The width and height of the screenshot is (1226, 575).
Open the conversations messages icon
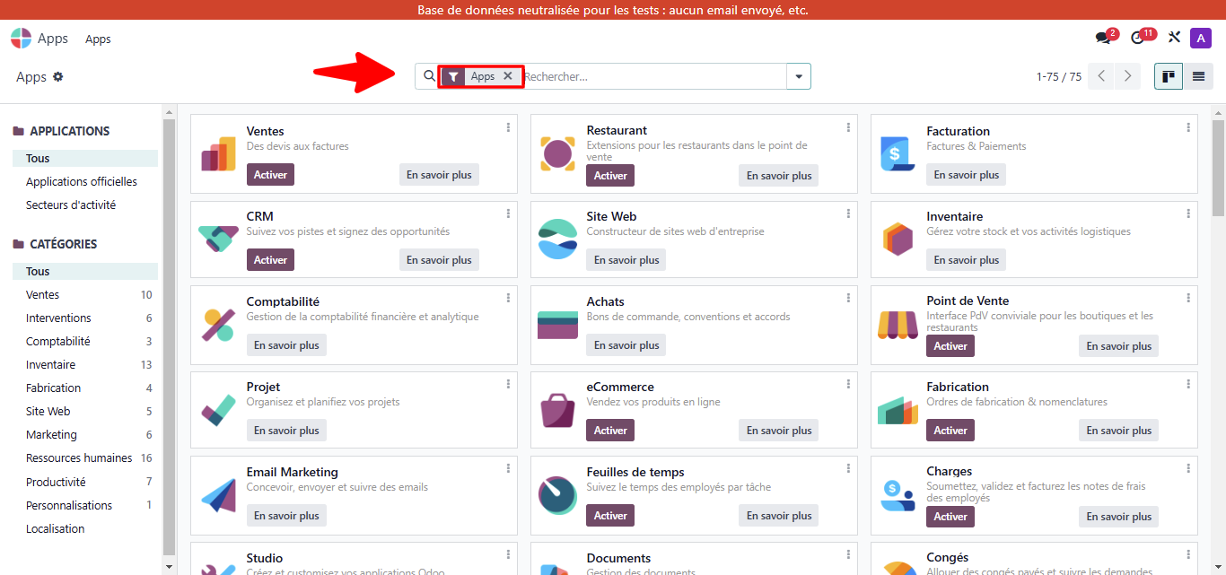coord(1103,39)
